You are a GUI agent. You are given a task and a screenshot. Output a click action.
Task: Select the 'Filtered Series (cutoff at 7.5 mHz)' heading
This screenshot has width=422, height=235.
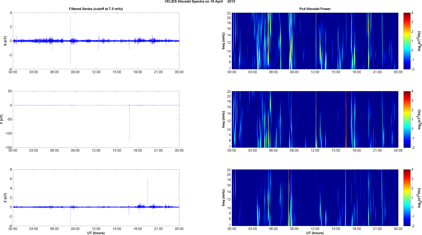point(96,9)
